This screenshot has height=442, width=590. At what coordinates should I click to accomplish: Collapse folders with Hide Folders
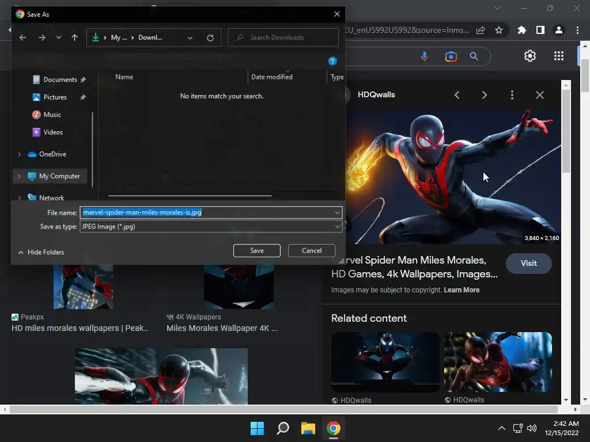pos(40,252)
